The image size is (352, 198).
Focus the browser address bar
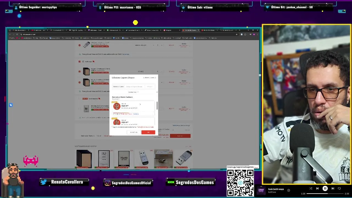tap(127, 34)
